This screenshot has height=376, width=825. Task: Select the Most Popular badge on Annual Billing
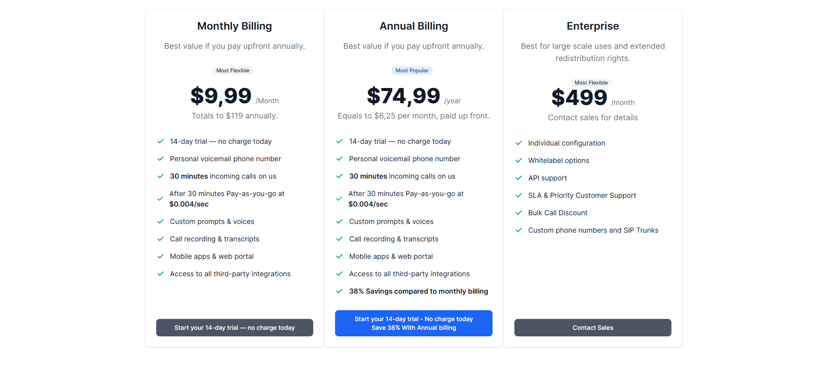click(412, 70)
